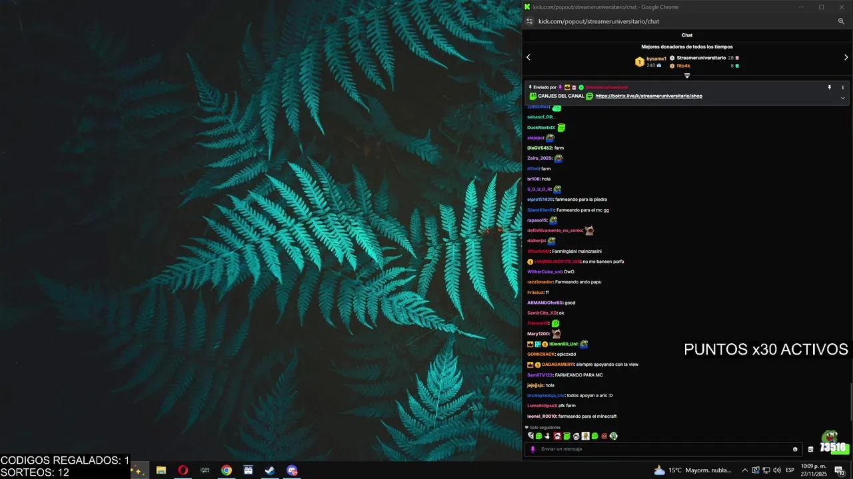Image resolution: width=853 pixels, height=479 pixels.
Task: Insert the second green quick emote
Action: point(539,436)
